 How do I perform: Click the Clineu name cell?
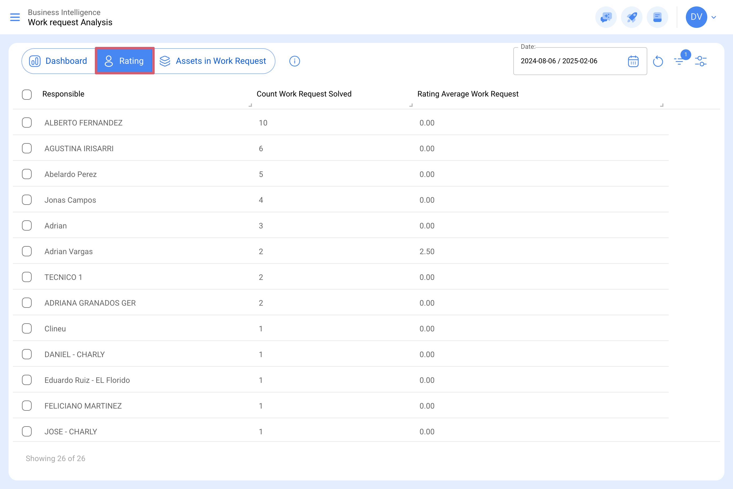point(55,329)
